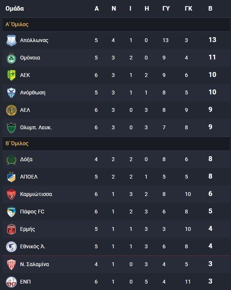Click the Ερμής red badge
The image size is (231, 290).
point(11,229)
